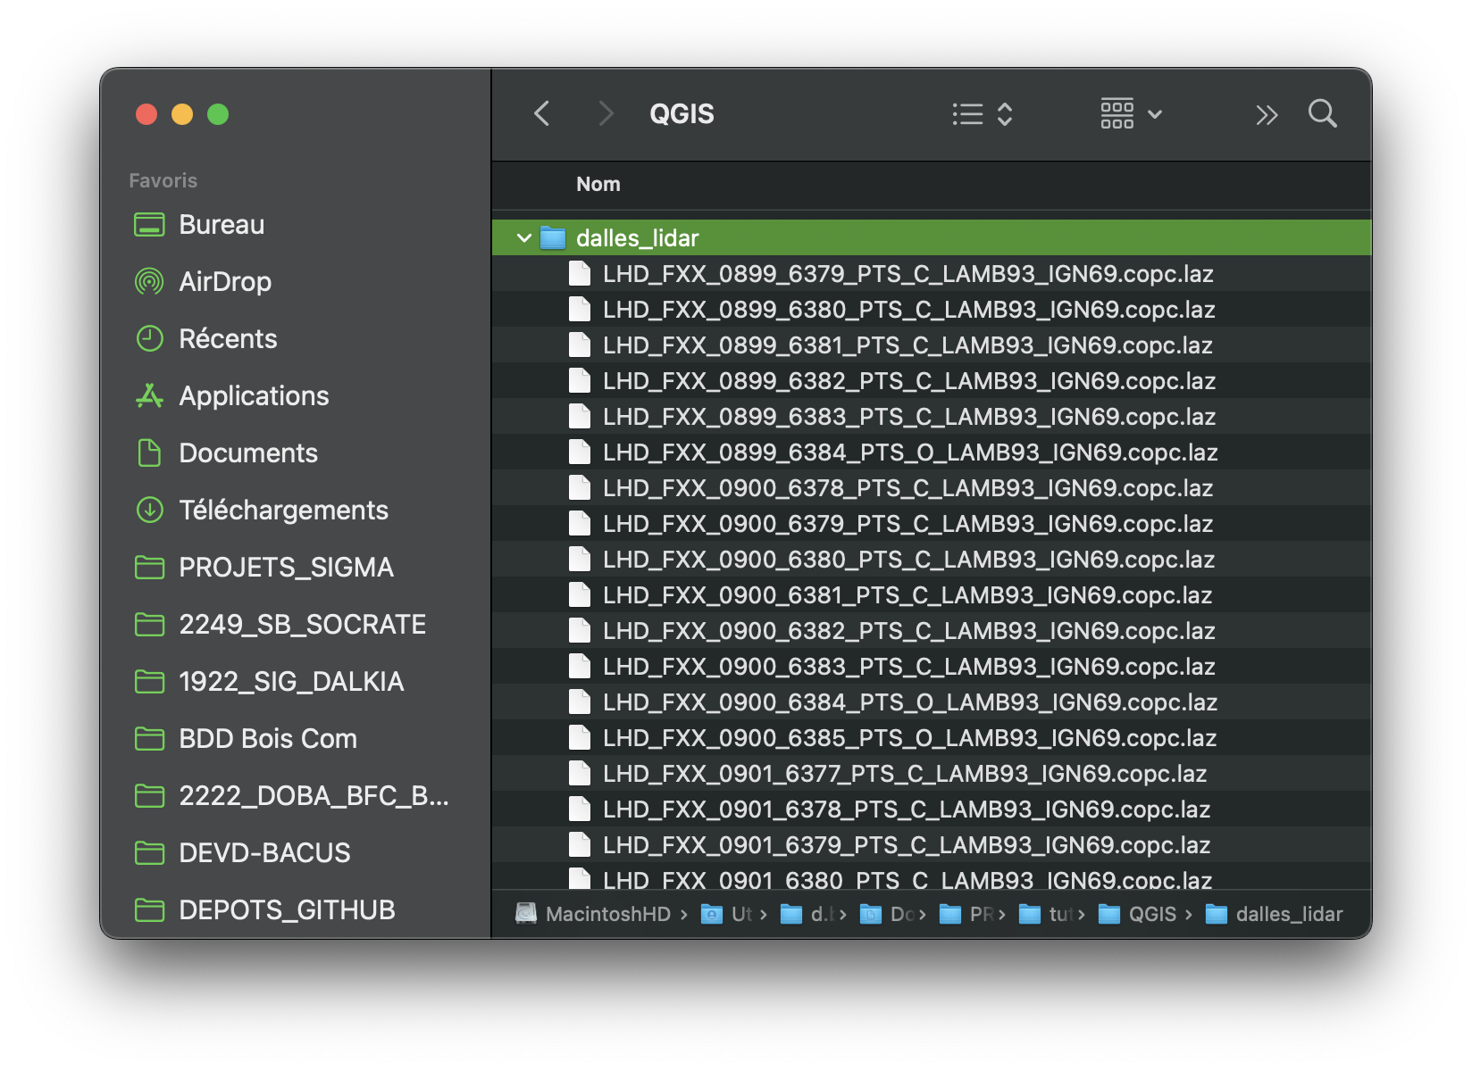Viewport: 1472px width, 1071px height.
Task: Select file LHD_FXX_0899_6384_PTS_O_LAMB93_IGN69.copc.laz
Action: click(932, 452)
